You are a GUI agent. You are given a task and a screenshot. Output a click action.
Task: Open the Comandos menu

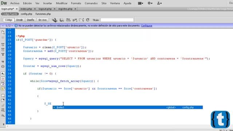point(91,3)
